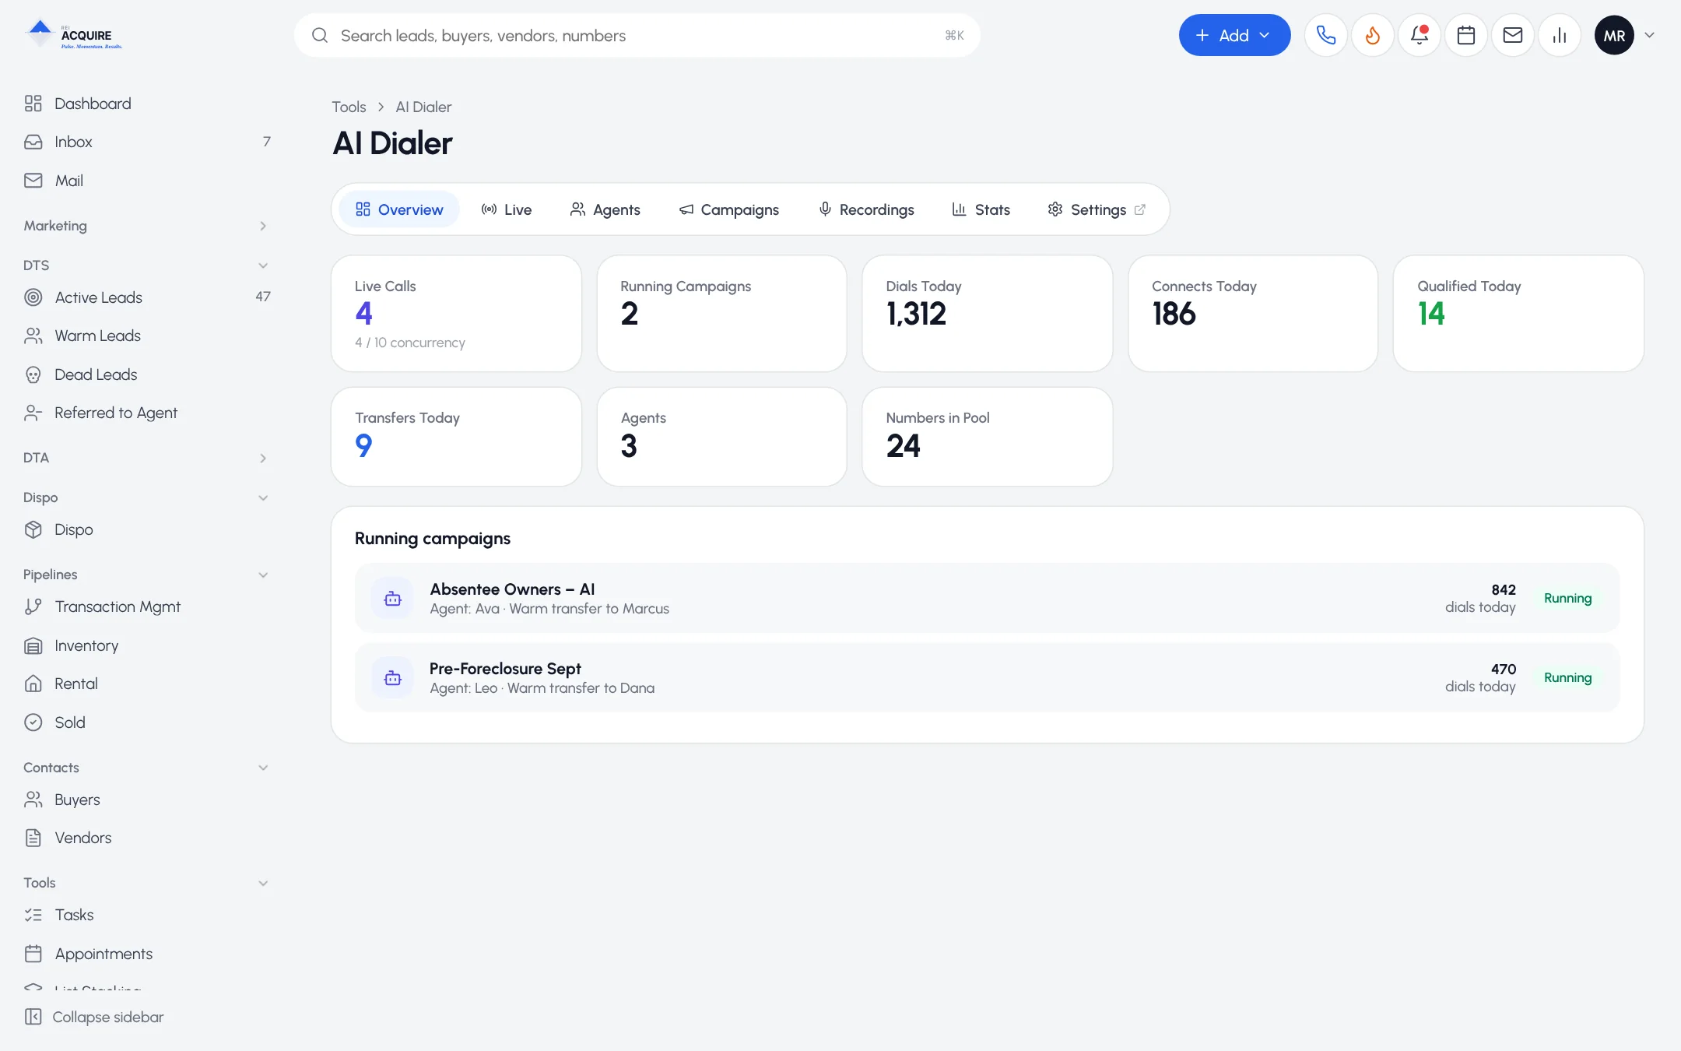1681x1051 pixels.
Task: Click the Appointments calendar icon in sidebar
Action: coord(33,954)
